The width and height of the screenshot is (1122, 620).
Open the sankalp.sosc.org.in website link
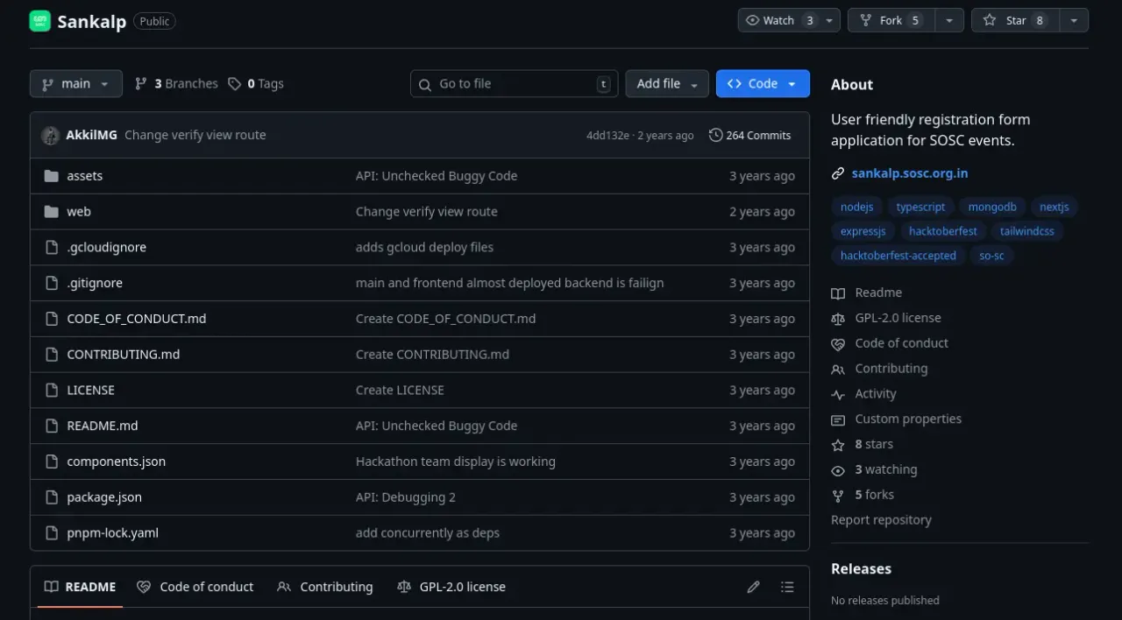point(909,173)
